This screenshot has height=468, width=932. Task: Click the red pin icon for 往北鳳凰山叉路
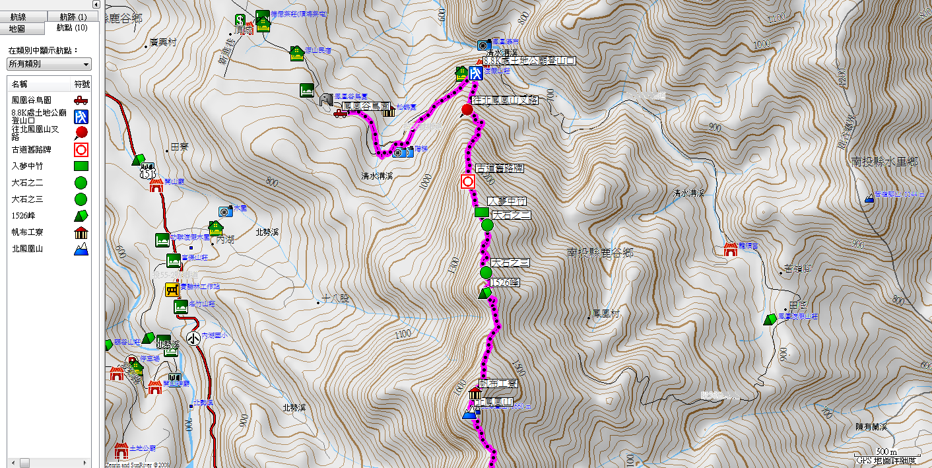pos(82,133)
